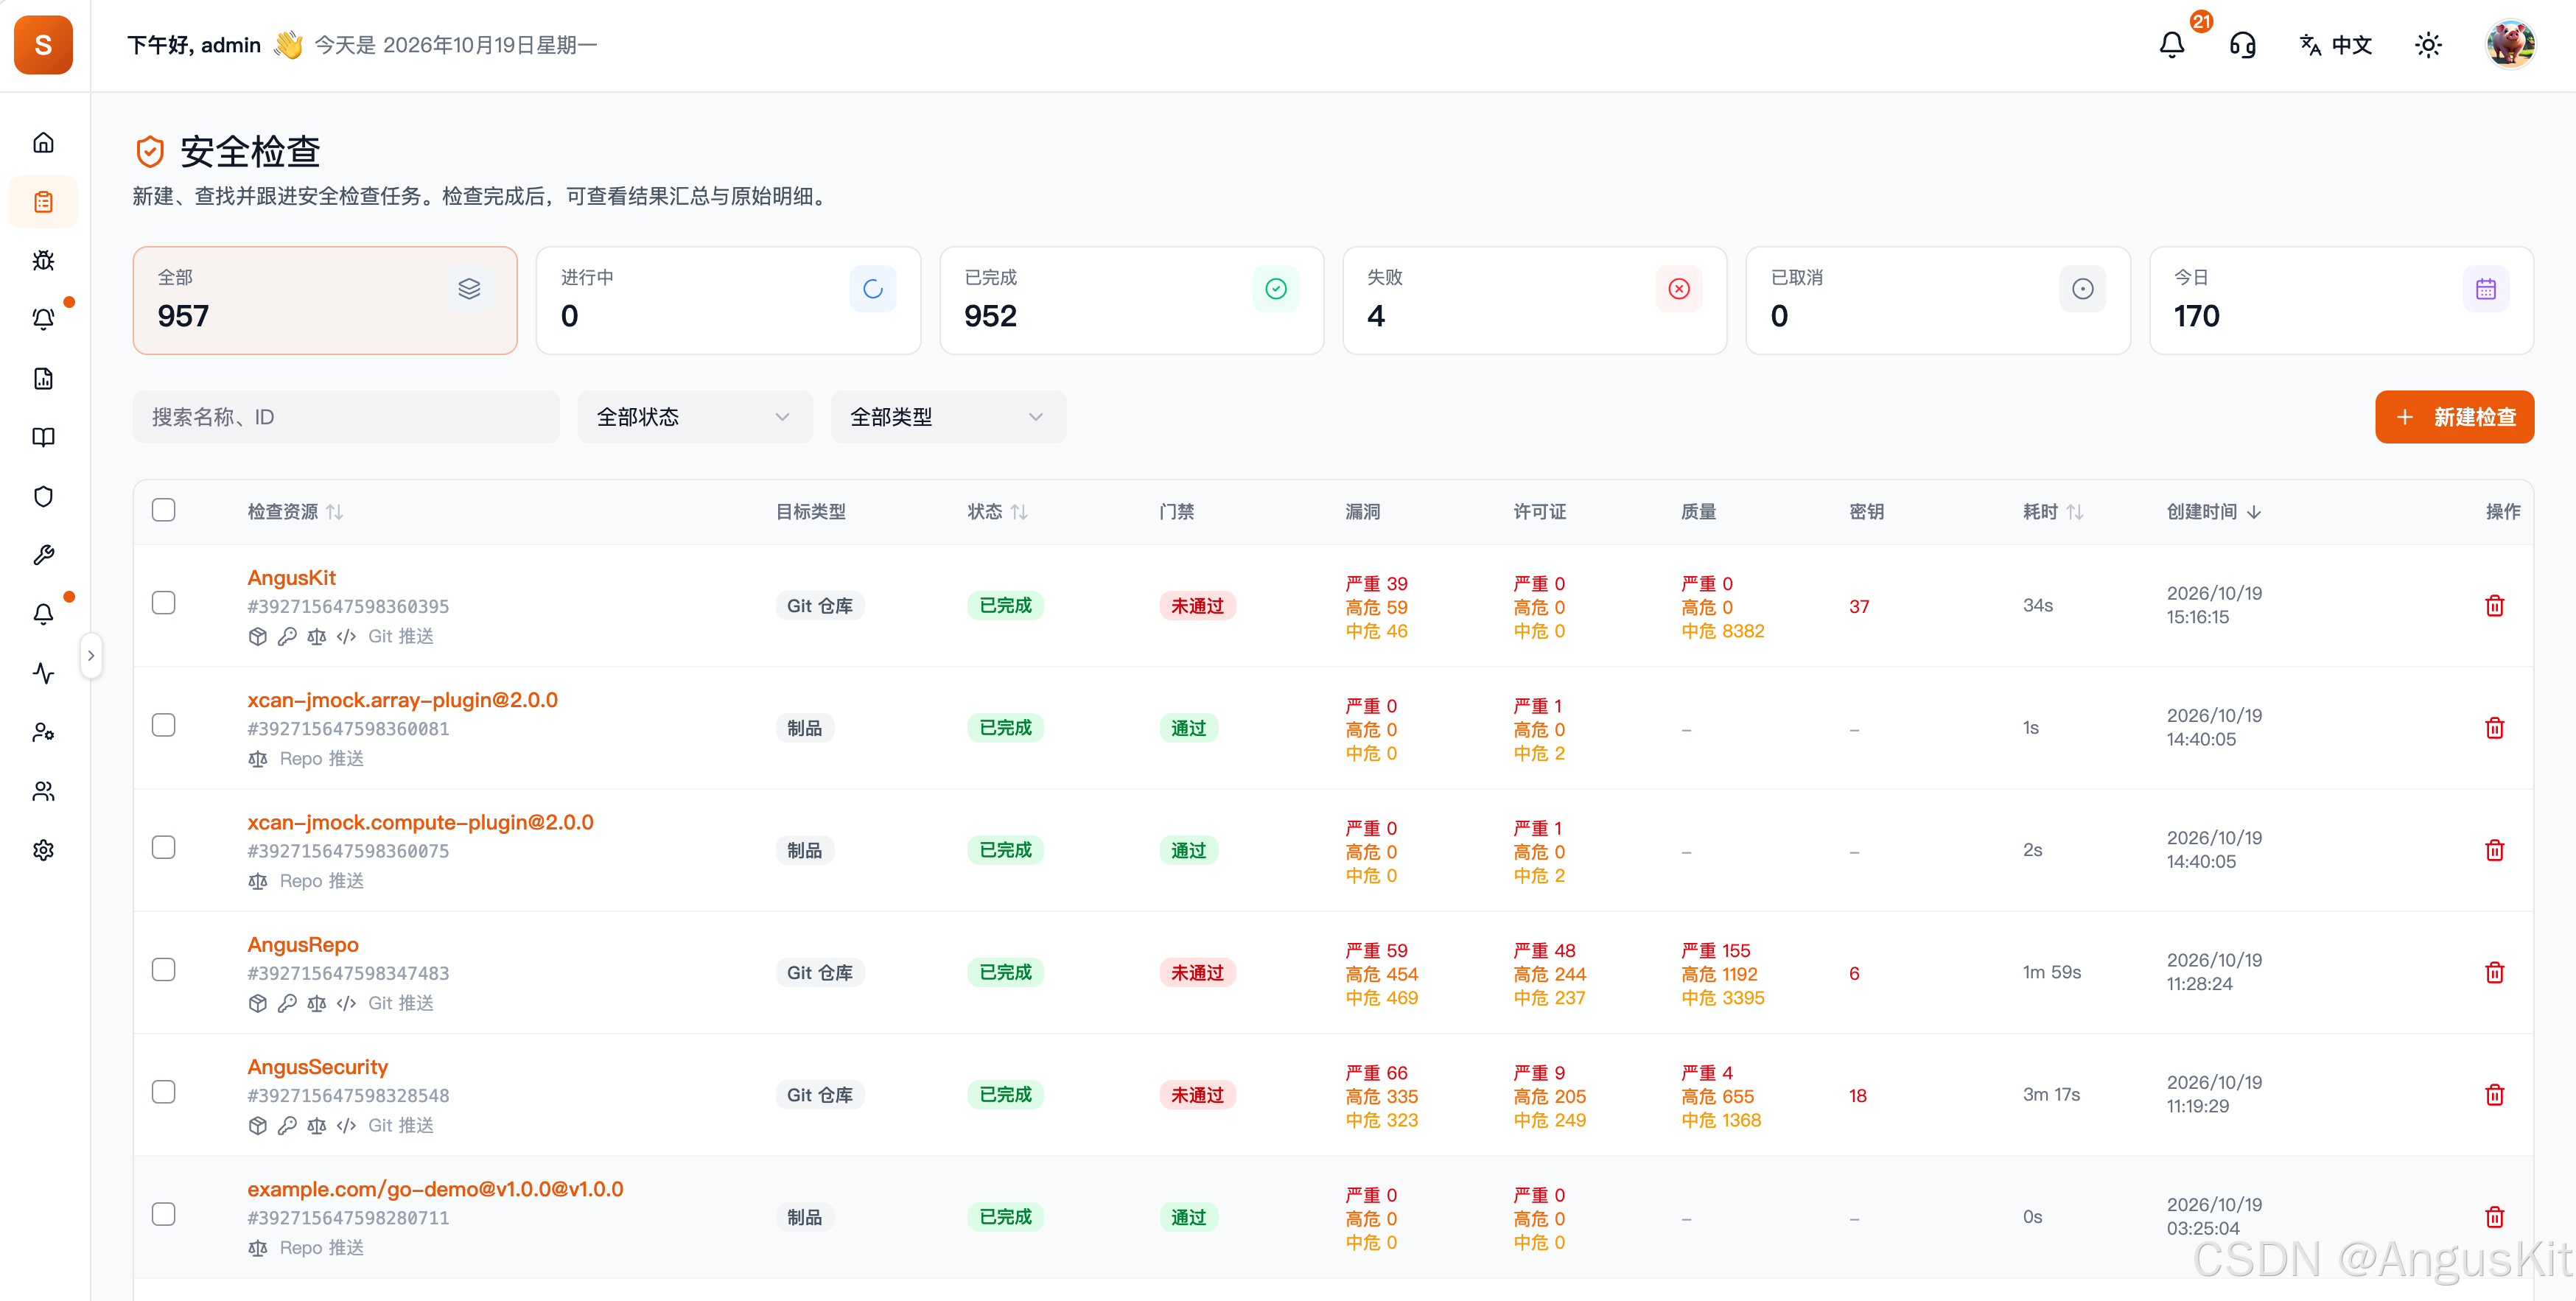Open the AngusSecurity check link
This screenshot has width=2576, height=1301.
[317, 1067]
